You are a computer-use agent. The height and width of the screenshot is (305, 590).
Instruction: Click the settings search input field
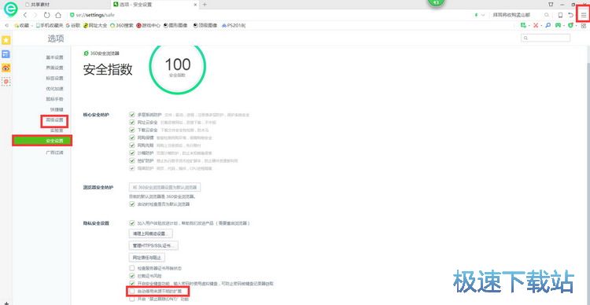(546, 38)
